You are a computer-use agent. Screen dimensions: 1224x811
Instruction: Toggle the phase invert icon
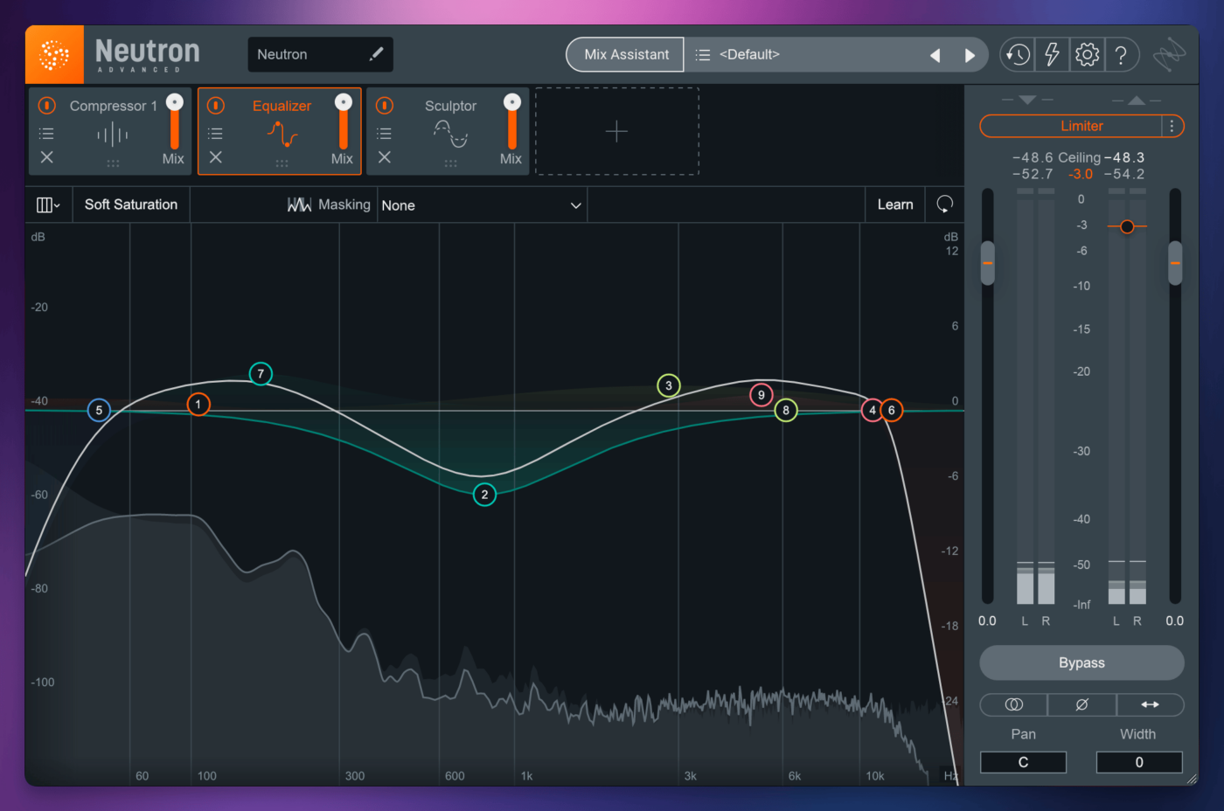click(1081, 704)
